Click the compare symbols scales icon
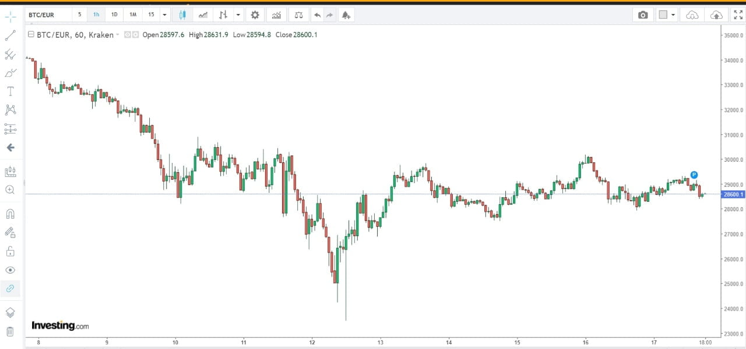Image resolution: width=746 pixels, height=349 pixels. pos(298,15)
